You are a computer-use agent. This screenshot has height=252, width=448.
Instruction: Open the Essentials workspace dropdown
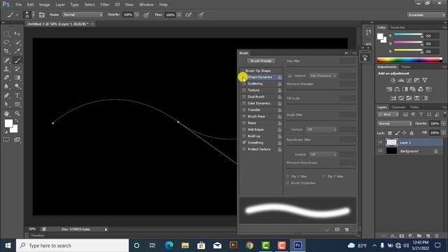click(x=426, y=15)
